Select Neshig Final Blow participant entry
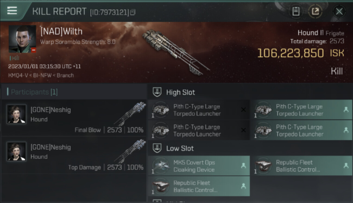 tap(74, 118)
